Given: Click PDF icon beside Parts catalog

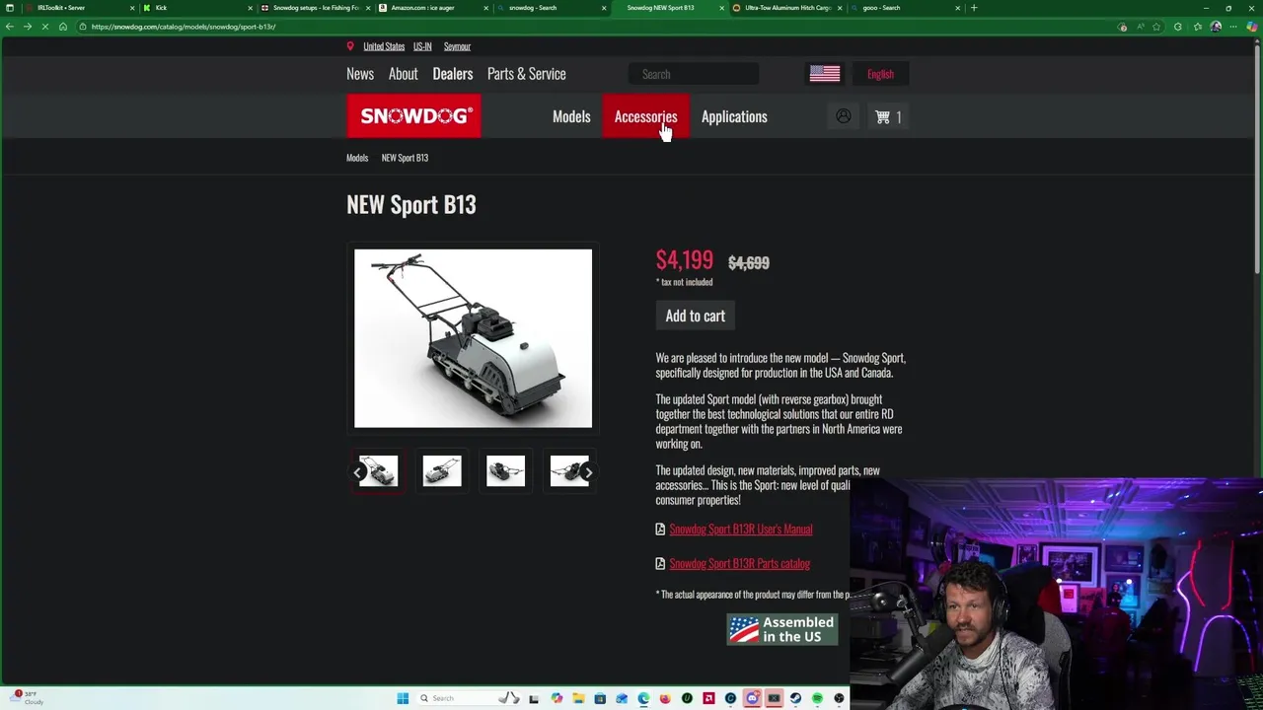Looking at the screenshot, I should pyautogui.click(x=660, y=564).
